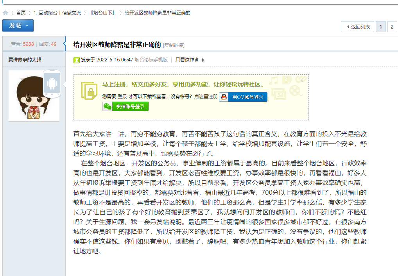Image resolution: width=398 pixels, height=276 pixels.
Task: Click the 复制链接 link beside the thread title
Action: (x=174, y=45)
